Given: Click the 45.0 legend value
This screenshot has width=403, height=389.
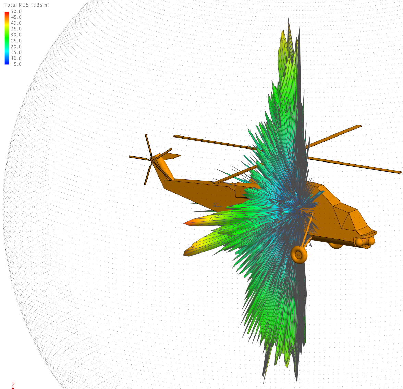Looking at the screenshot, I should (x=16, y=17).
